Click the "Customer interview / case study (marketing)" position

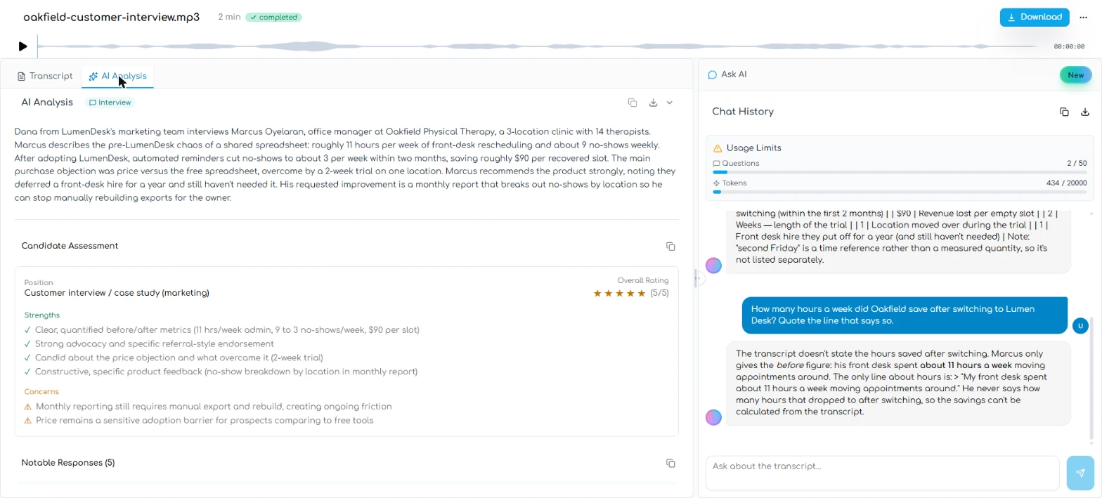(x=117, y=293)
